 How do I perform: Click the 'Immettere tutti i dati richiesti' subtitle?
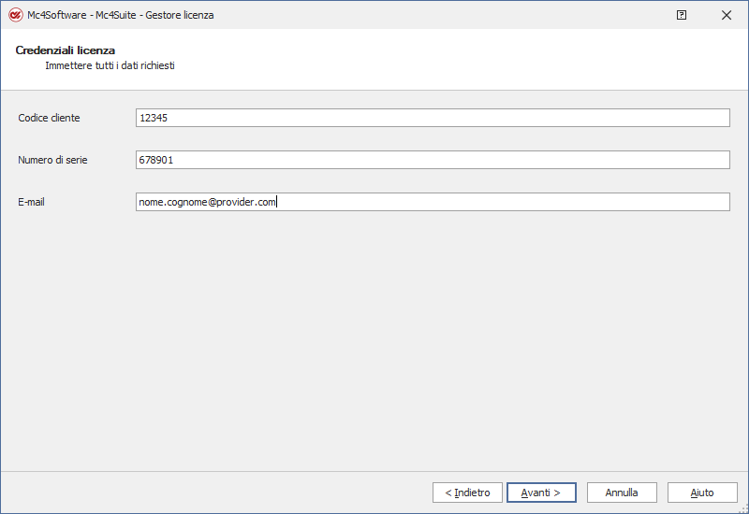click(110, 66)
